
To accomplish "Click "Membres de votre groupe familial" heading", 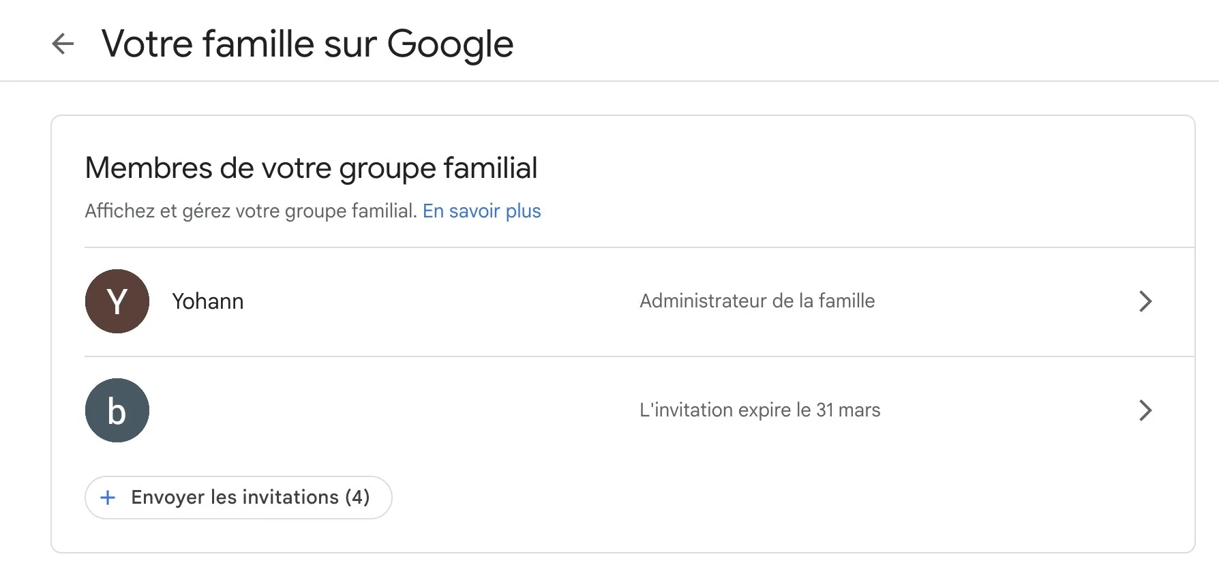I will pos(311,168).
